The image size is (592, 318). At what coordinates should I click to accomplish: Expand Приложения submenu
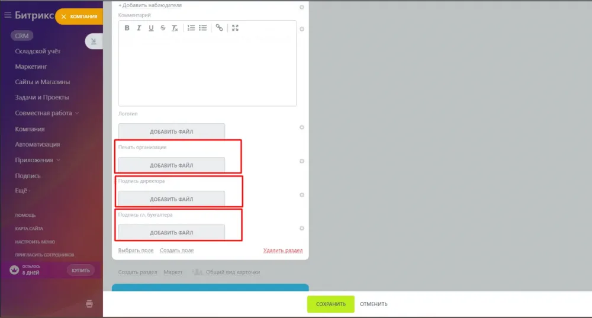58,160
